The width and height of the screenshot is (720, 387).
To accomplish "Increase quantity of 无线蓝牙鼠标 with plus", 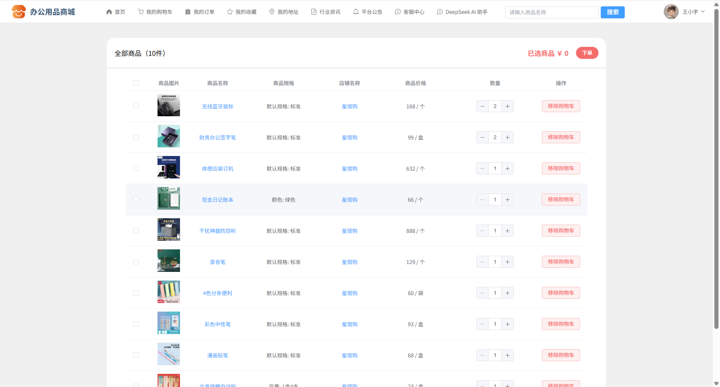I will pos(507,106).
